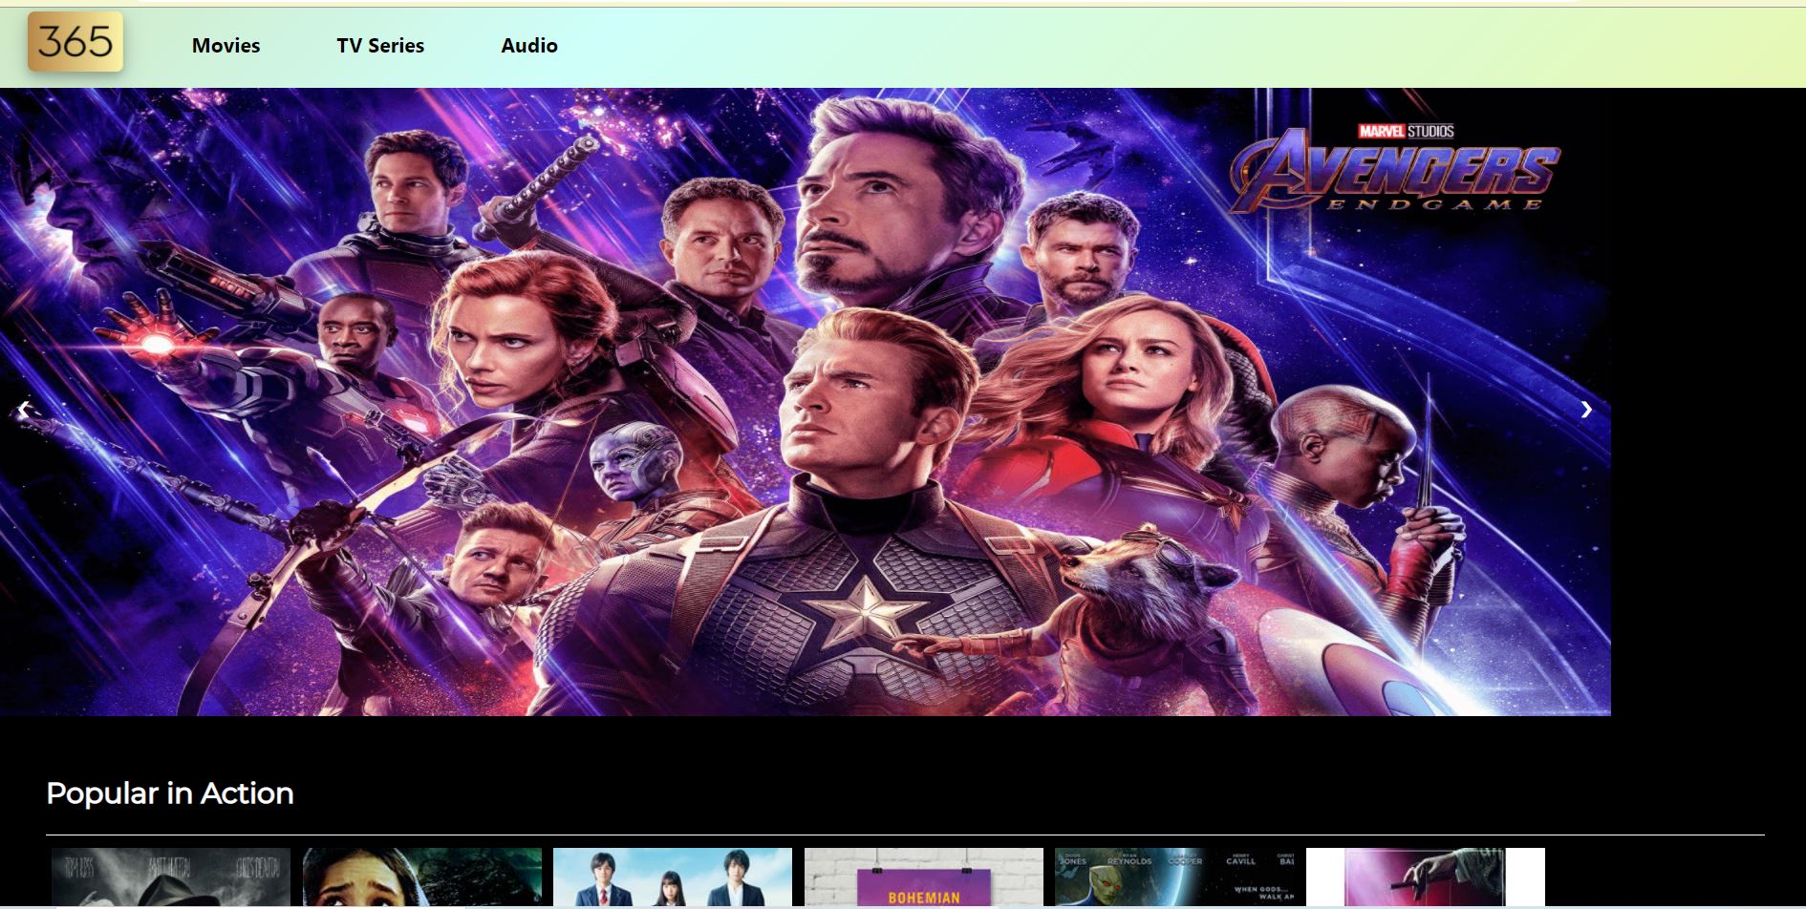The height and width of the screenshot is (909, 1806).
Task: Open the pink neon hand thumbnail
Action: [1425, 877]
